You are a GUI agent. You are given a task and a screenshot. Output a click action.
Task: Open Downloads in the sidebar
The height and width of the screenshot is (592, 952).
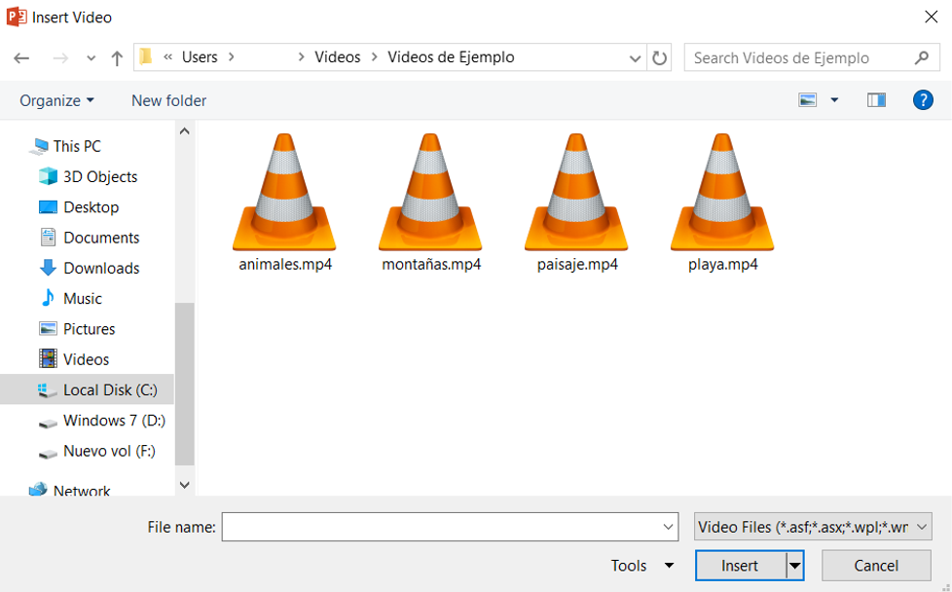click(101, 268)
